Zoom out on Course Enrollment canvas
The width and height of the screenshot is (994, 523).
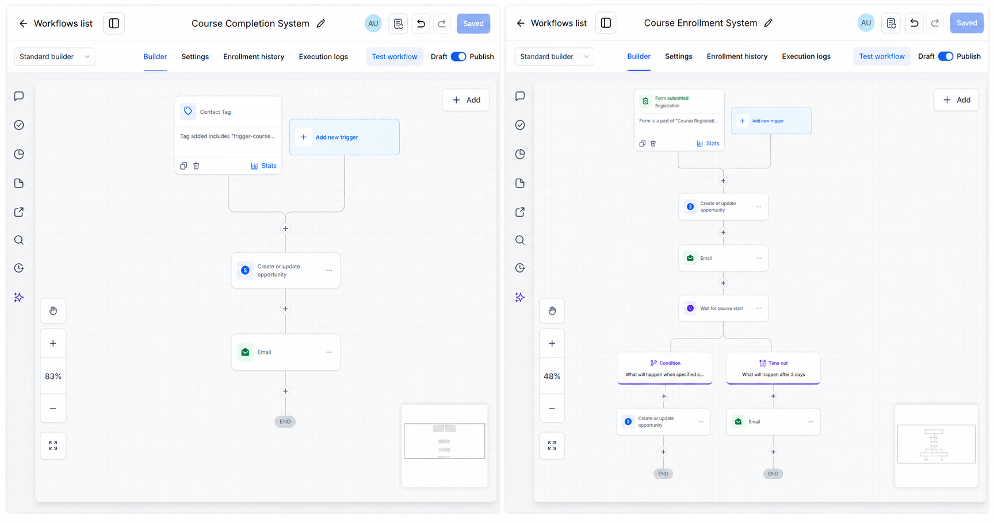[552, 409]
